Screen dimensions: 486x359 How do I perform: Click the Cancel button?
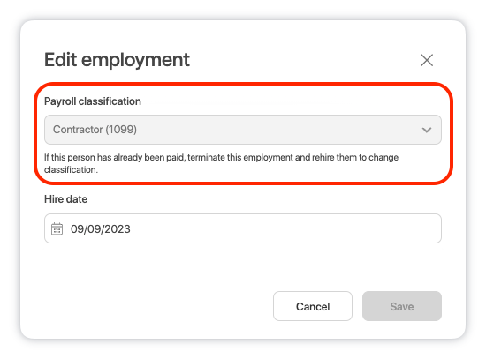coord(313,306)
